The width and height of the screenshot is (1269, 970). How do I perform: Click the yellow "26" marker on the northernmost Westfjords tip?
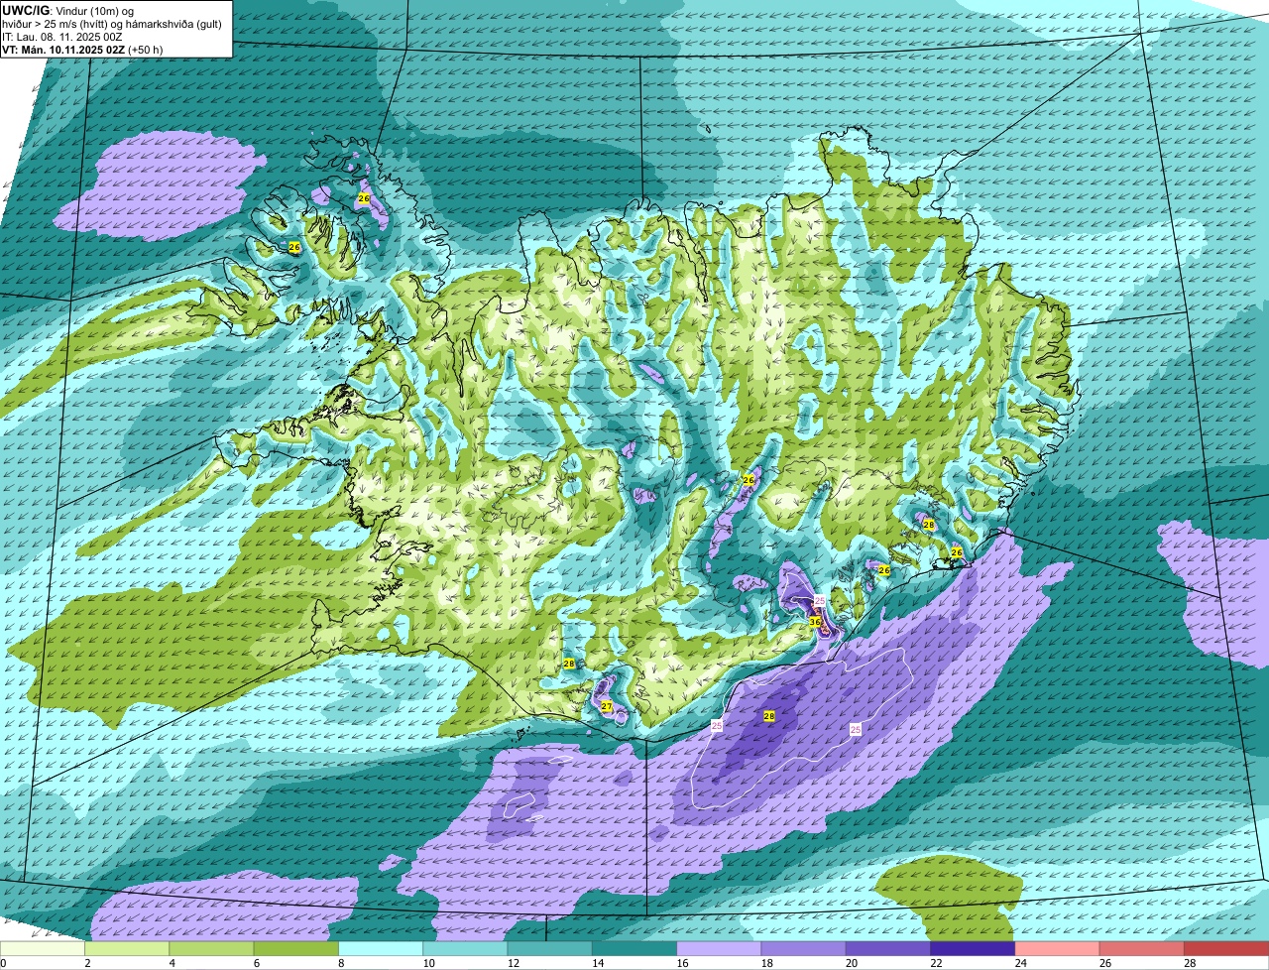(364, 198)
